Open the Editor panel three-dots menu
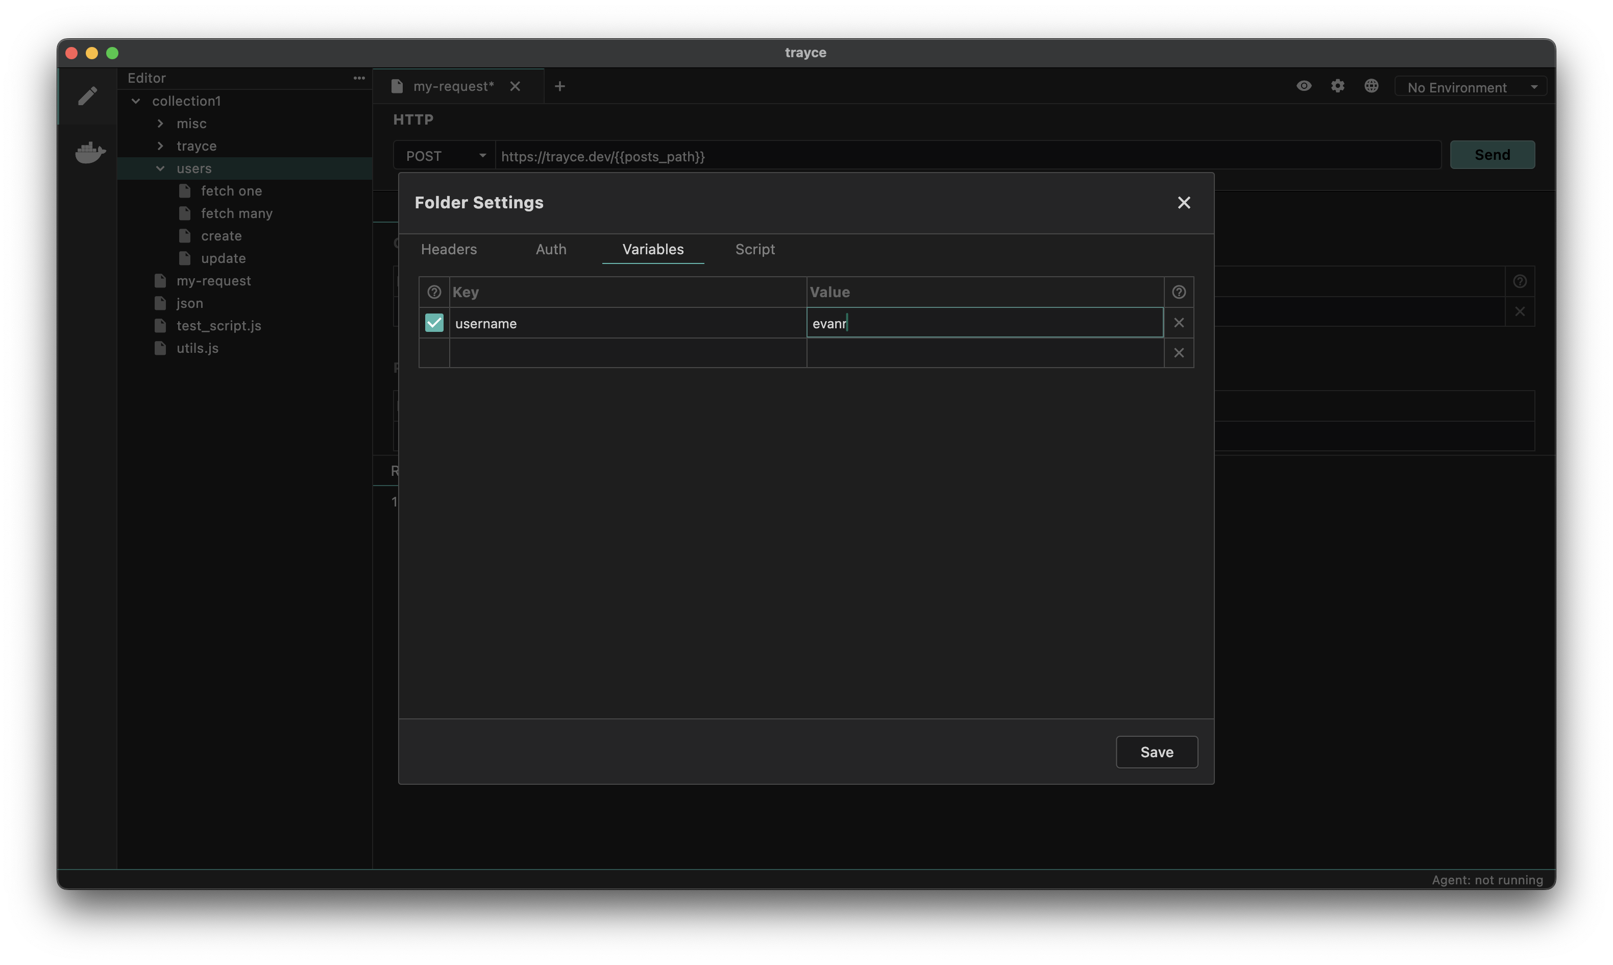The width and height of the screenshot is (1613, 965). tap(359, 78)
